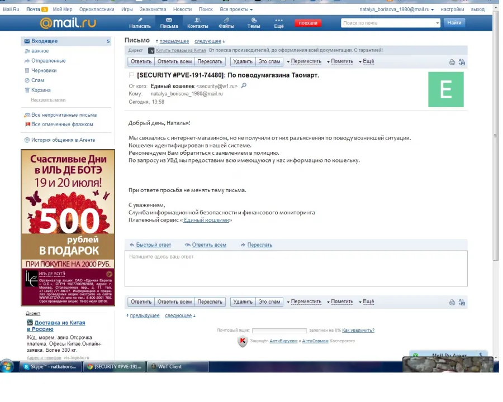The image size is (503, 402).
Task: Open the Входящие inbox folder
Action: coord(66,41)
